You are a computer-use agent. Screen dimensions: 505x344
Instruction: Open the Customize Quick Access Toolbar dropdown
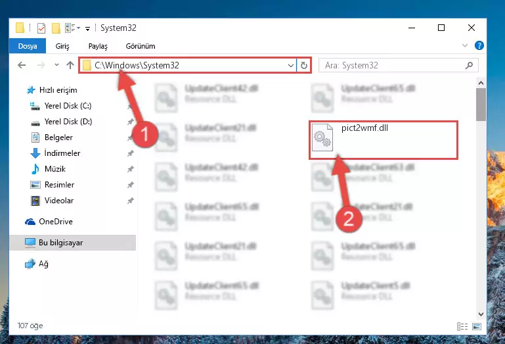point(87,29)
